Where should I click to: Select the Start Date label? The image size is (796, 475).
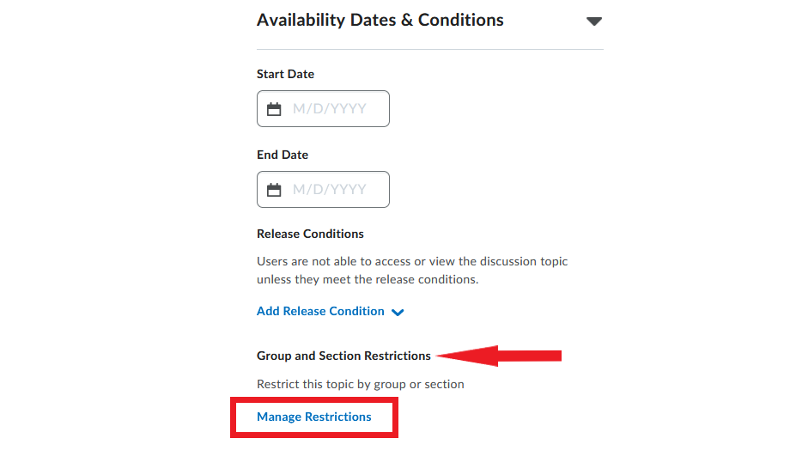point(285,74)
